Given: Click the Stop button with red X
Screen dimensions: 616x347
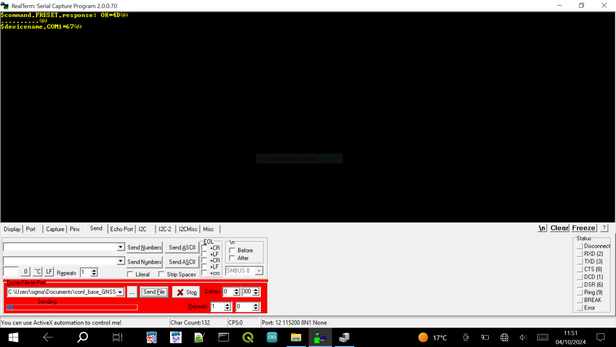Looking at the screenshot, I should 186,292.
